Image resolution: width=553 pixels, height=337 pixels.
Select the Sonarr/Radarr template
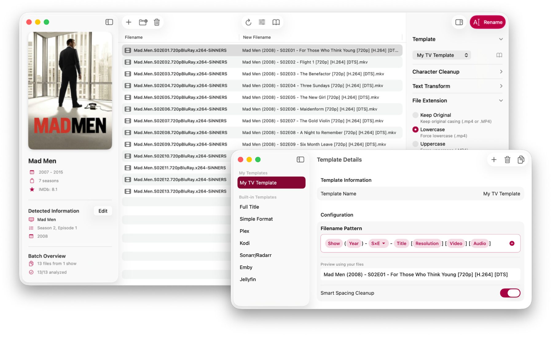point(256,255)
